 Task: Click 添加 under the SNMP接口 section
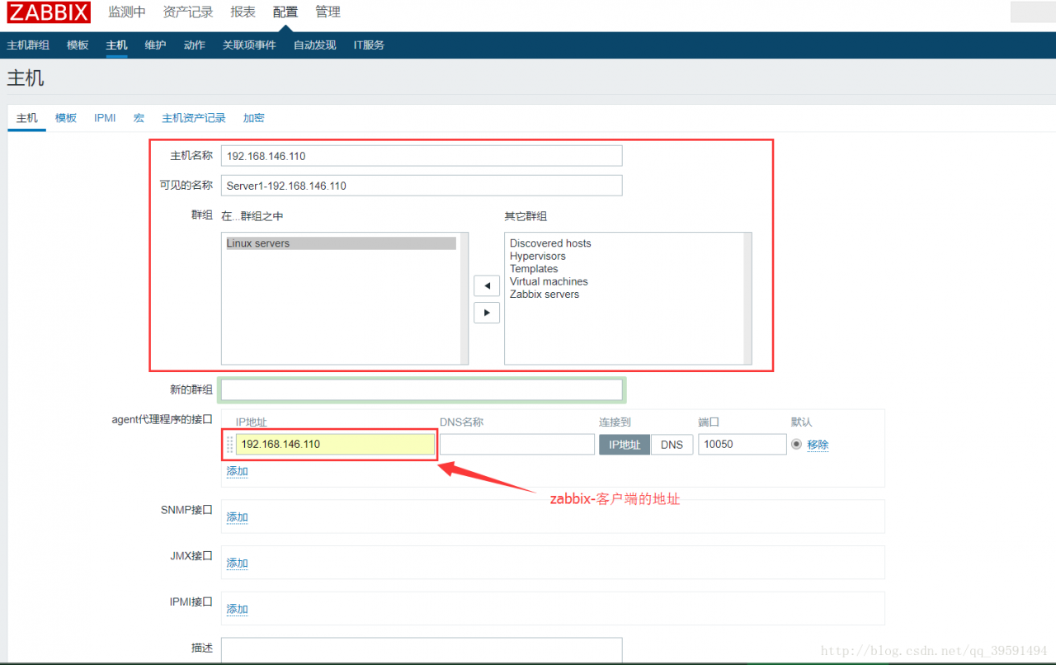click(237, 516)
